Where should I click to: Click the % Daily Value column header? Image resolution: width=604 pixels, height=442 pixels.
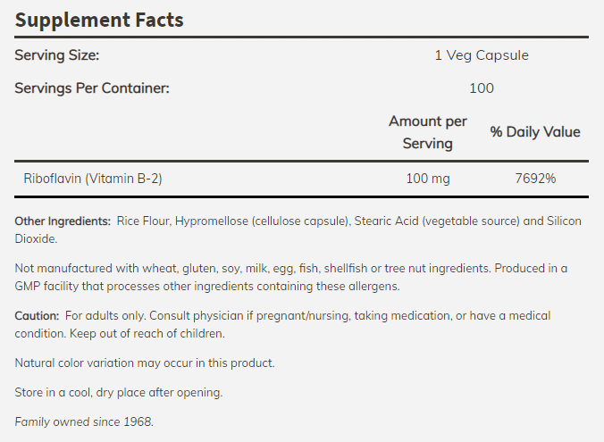tap(535, 131)
